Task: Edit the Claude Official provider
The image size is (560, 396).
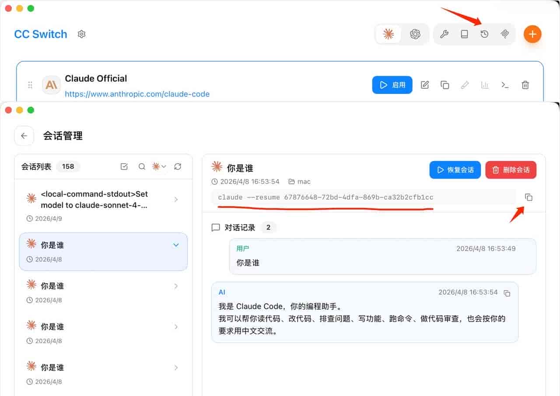Action: [x=425, y=85]
